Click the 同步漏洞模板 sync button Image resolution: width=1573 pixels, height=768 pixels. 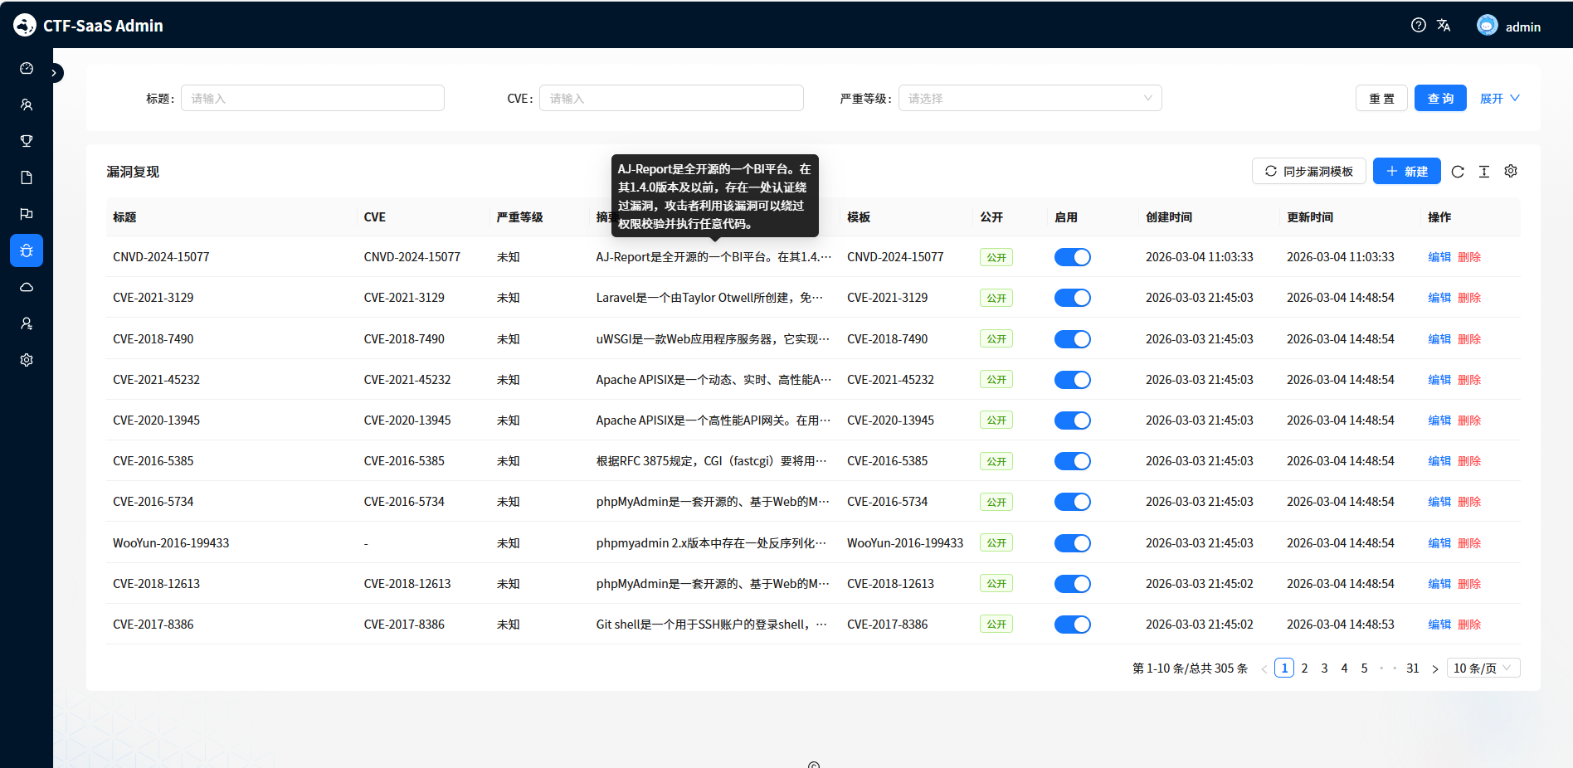coord(1308,172)
